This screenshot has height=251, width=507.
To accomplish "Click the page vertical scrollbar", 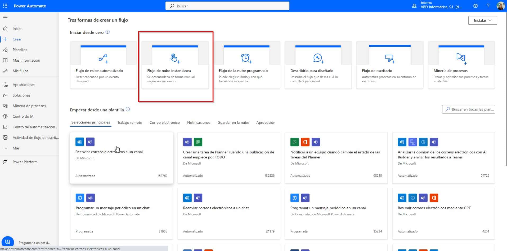I will (x=506, y=90).
